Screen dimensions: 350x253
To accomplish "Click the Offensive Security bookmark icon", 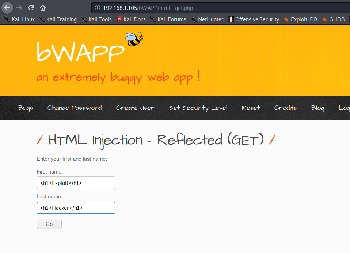I will [x=231, y=19].
